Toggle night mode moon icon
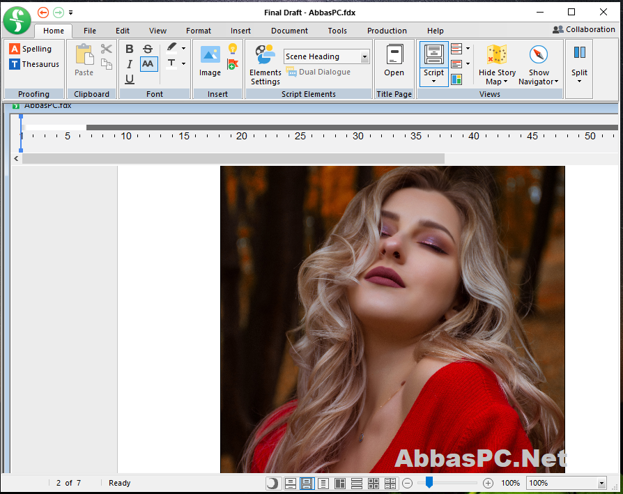The width and height of the screenshot is (623, 494). point(272,484)
